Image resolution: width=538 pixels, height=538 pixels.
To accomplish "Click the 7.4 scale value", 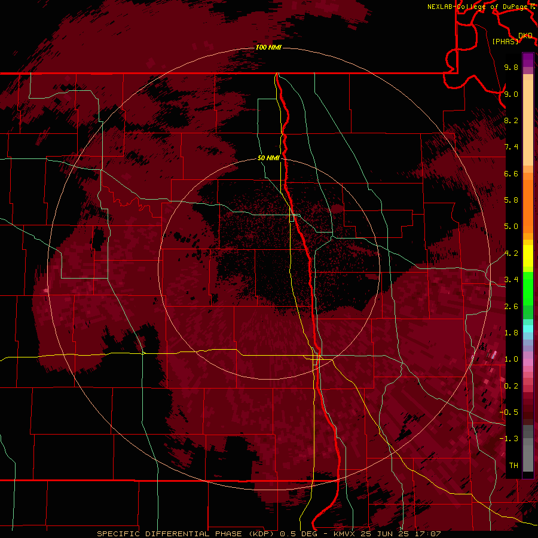I will [x=511, y=147].
